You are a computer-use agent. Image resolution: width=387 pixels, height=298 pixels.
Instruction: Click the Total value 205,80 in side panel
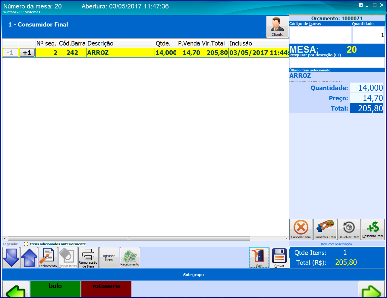coord(367,108)
